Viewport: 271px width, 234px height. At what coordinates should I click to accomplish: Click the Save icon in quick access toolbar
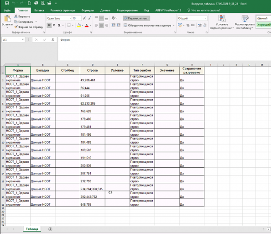pyautogui.click(x=7, y=3)
